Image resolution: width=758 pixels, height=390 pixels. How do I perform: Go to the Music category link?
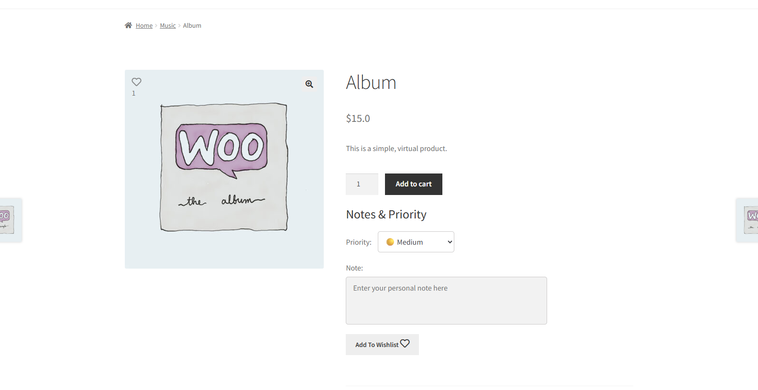pyautogui.click(x=168, y=26)
